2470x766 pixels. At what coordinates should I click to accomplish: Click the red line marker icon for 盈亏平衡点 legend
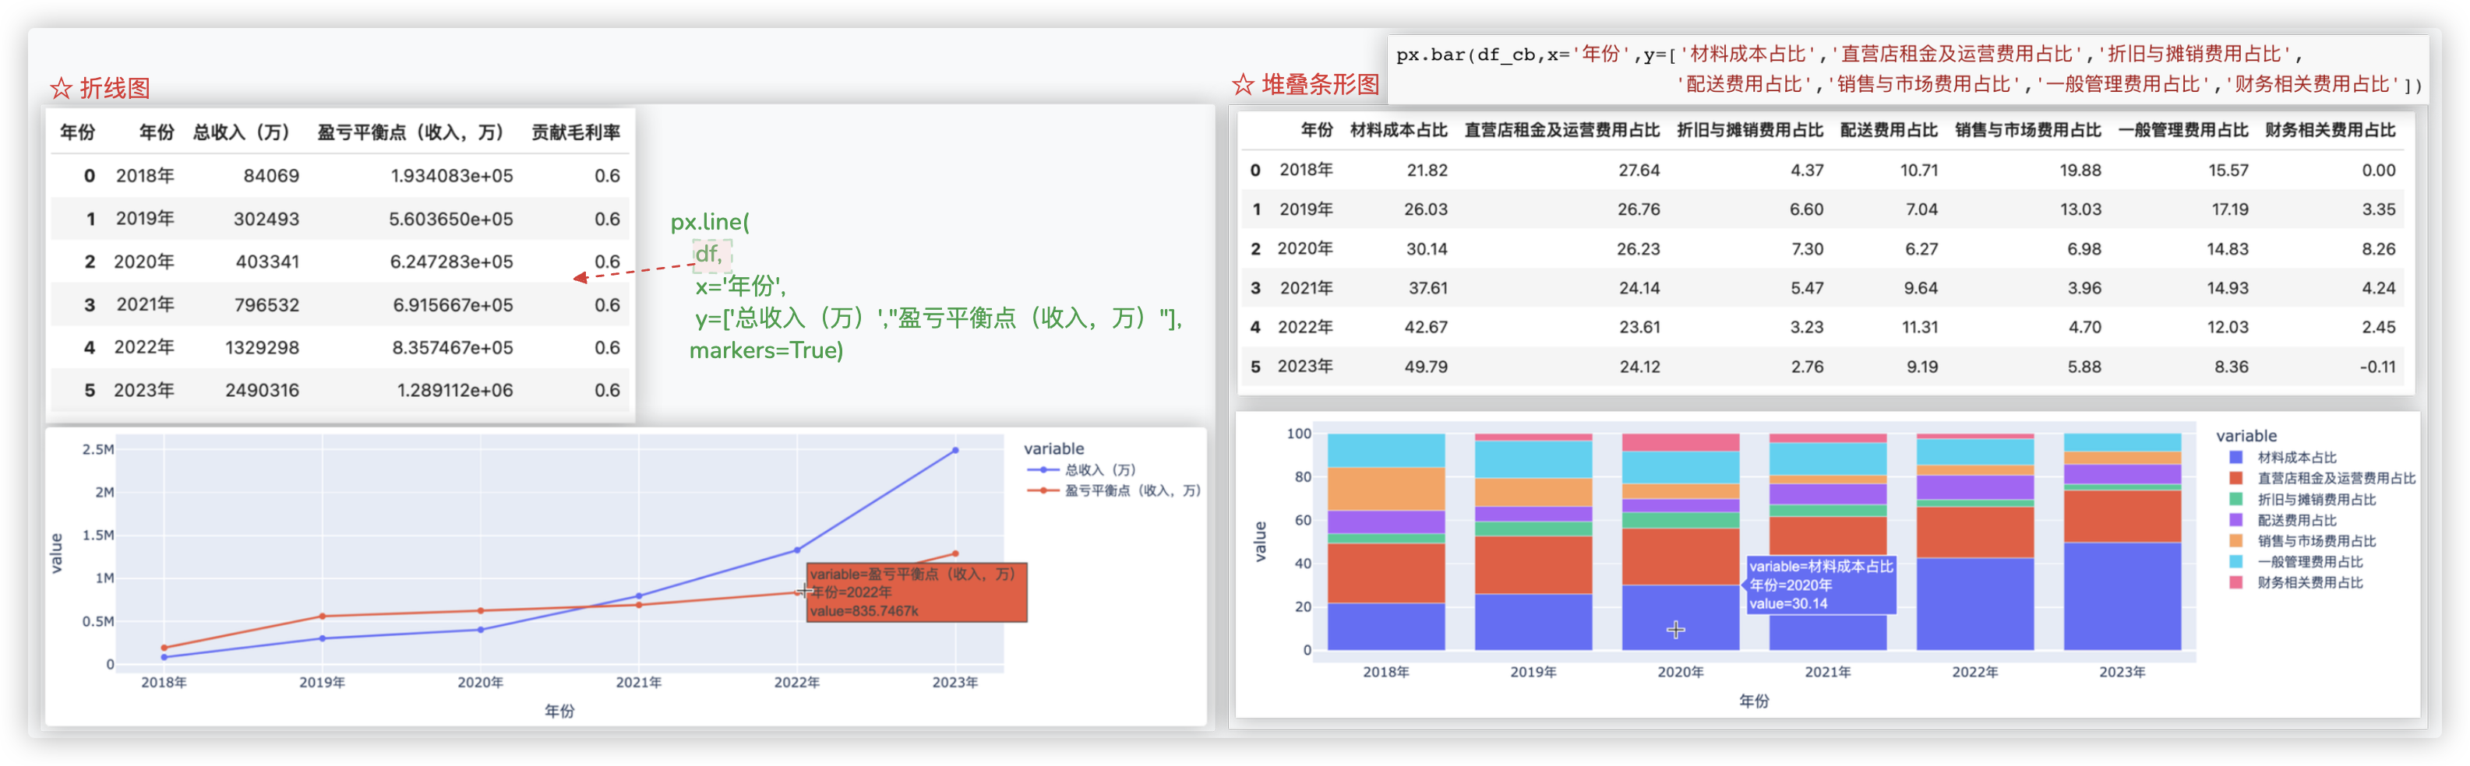pos(1043,490)
